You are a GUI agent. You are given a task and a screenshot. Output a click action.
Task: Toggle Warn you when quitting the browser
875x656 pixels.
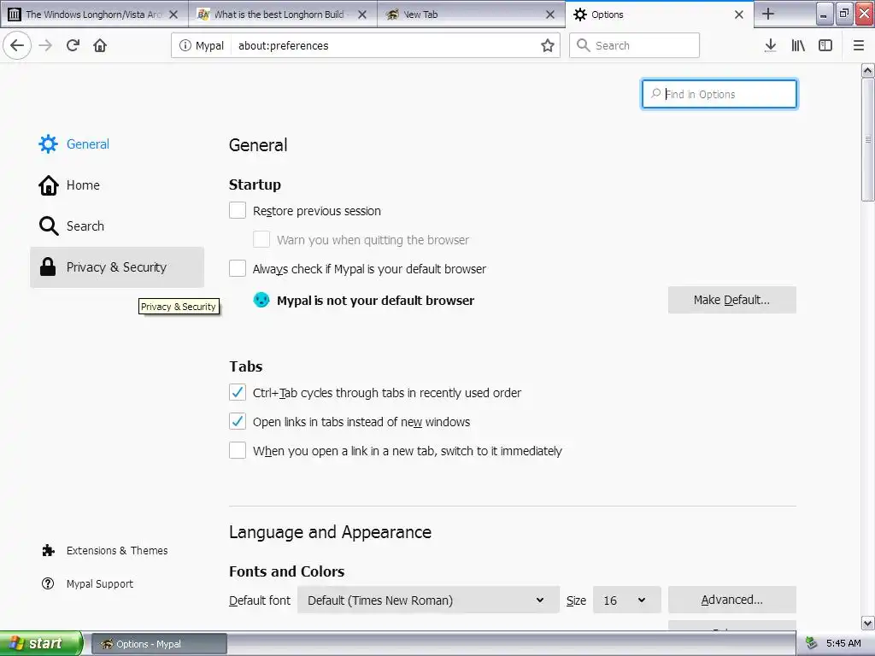point(261,239)
